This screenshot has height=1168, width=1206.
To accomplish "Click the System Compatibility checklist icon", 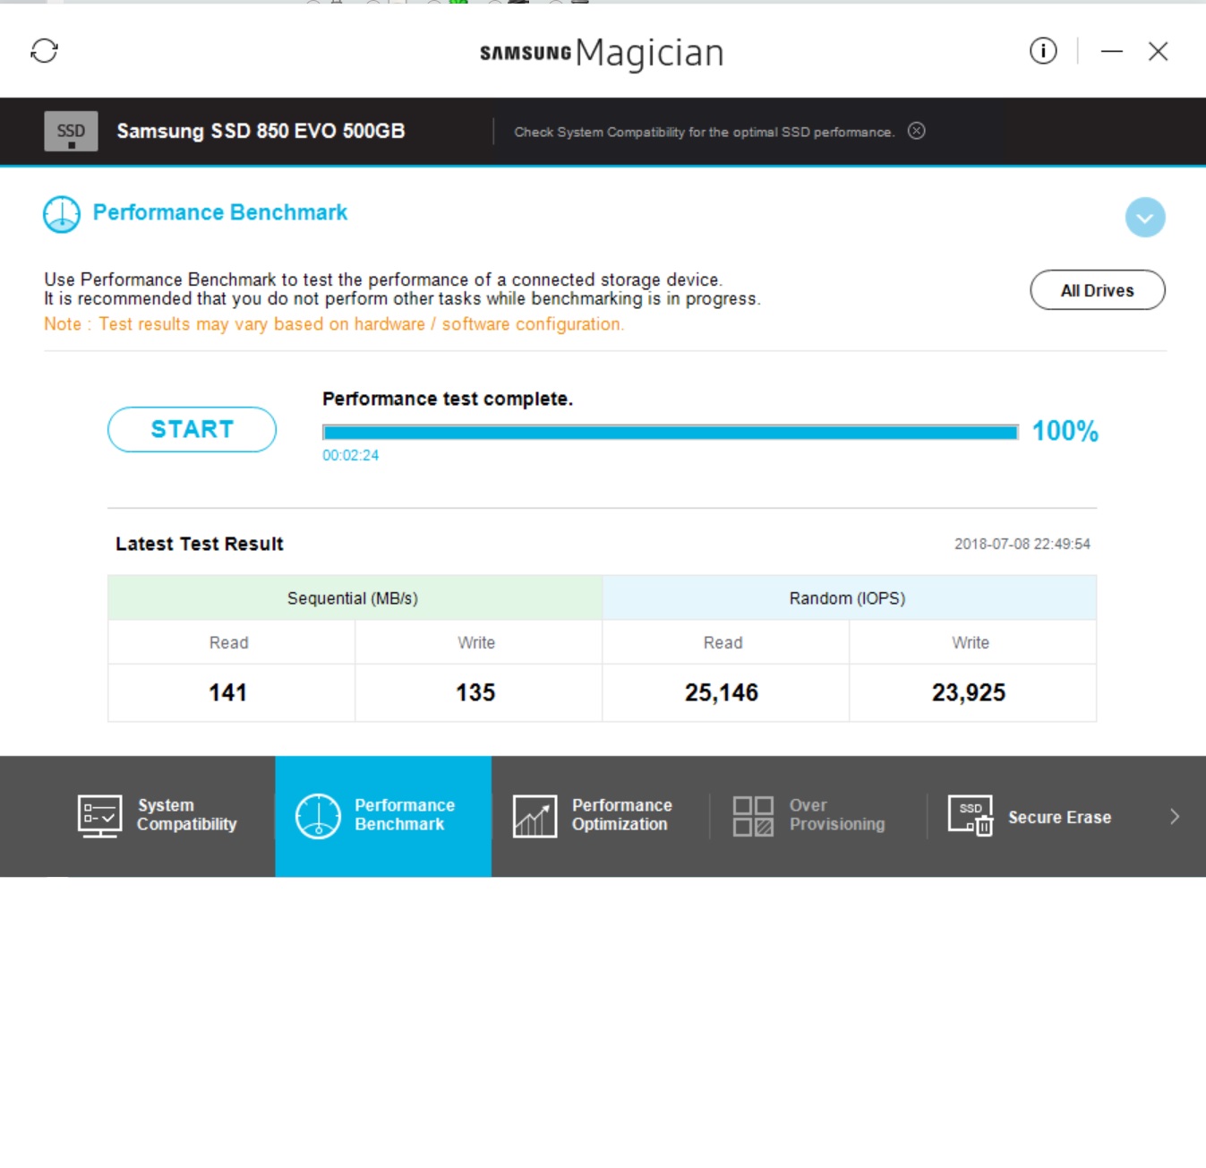I will tap(99, 816).
